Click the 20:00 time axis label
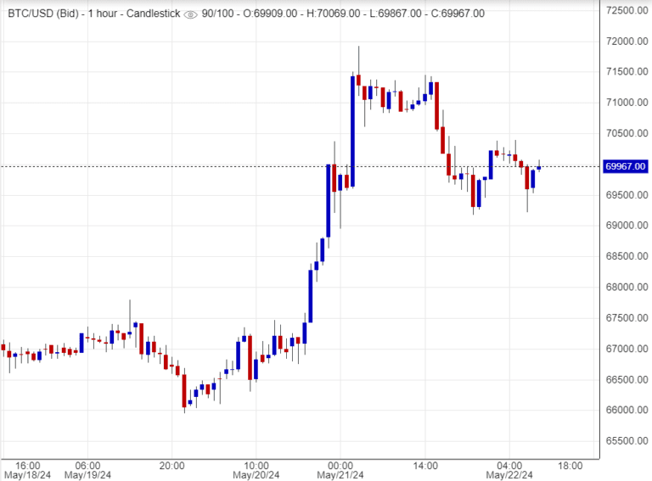Viewport: 652px width, 481px height. (172, 465)
